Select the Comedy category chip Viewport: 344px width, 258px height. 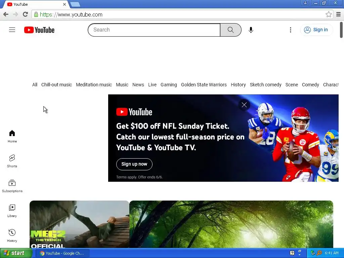click(310, 85)
